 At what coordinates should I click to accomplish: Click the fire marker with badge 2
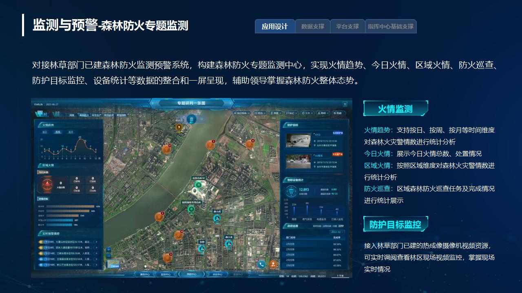point(159,216)
